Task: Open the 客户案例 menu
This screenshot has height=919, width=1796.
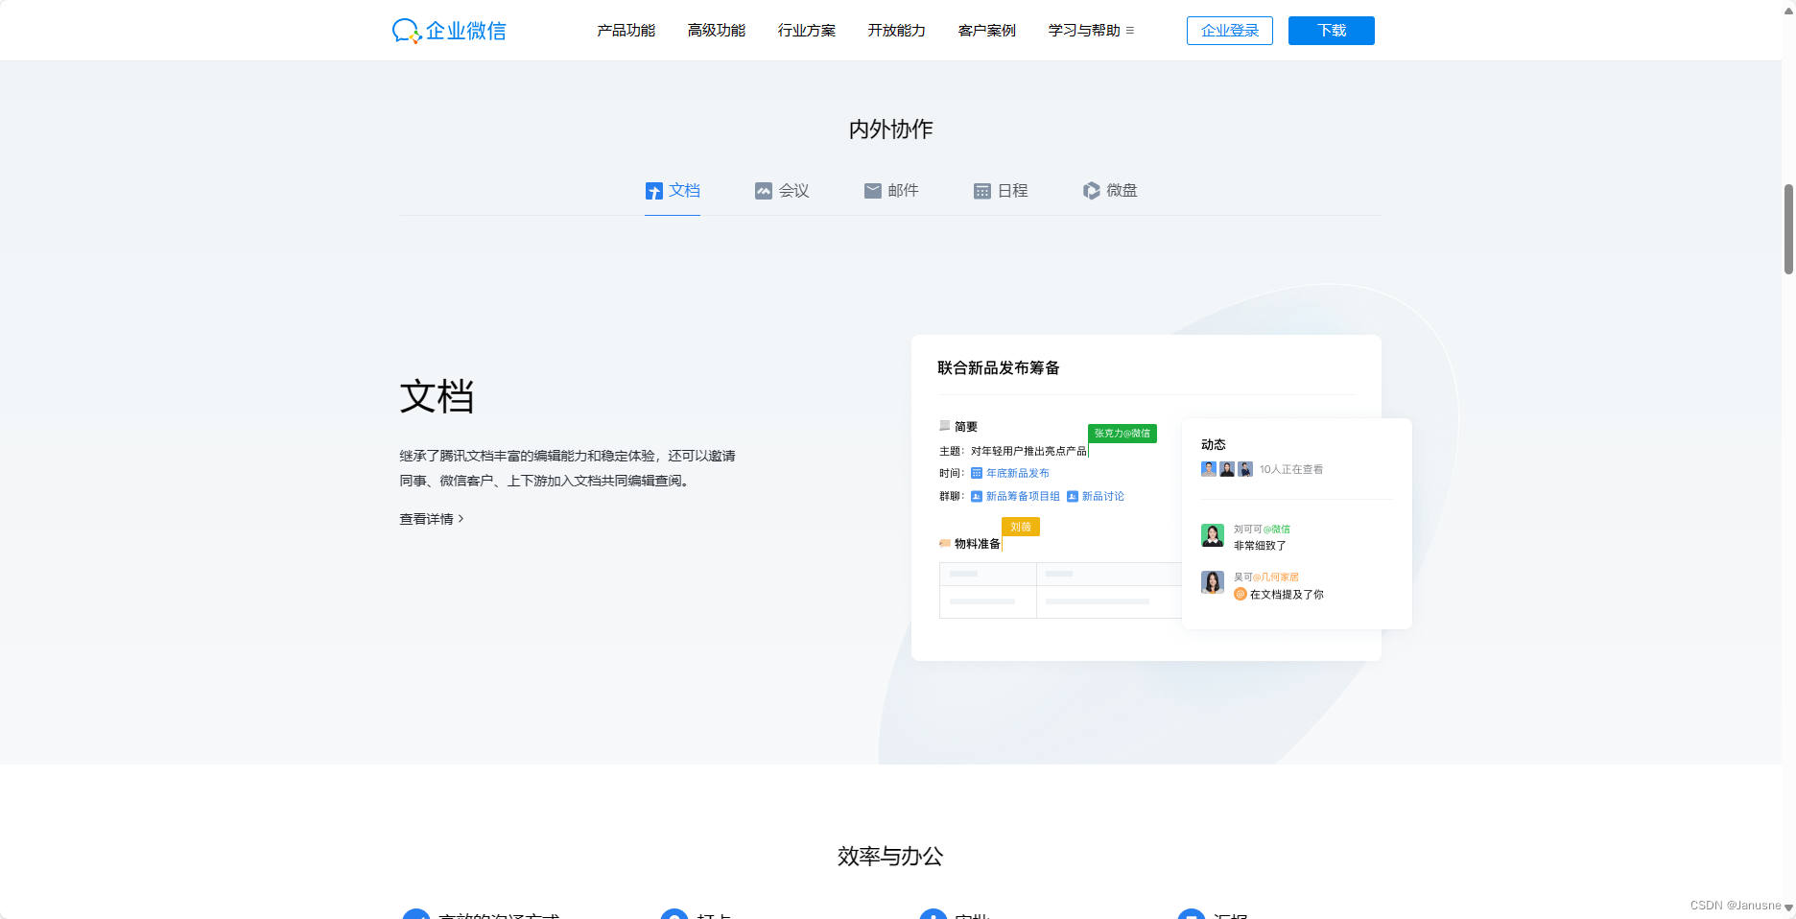Action: pyautogui.click(x=986, y=31)
